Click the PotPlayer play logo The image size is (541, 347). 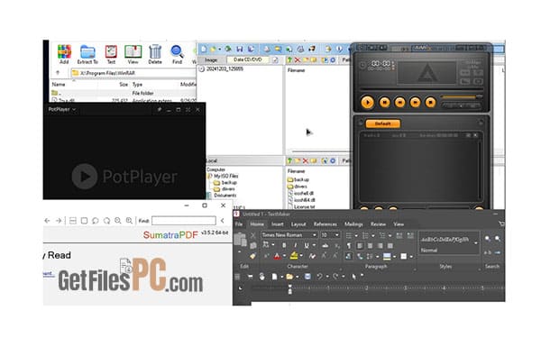[x=85, y=177]
